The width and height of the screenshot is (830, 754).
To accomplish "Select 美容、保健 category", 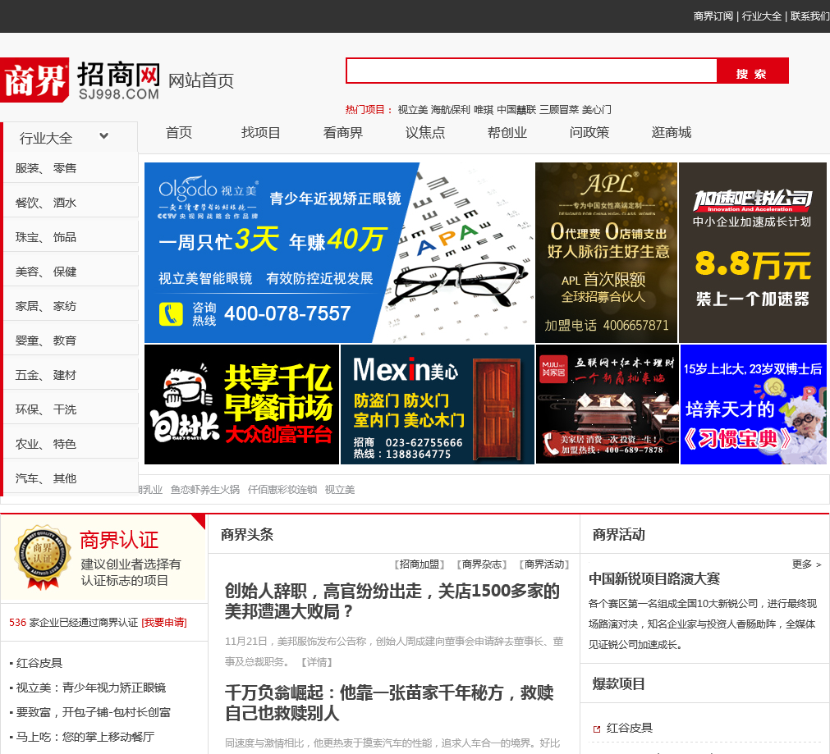I will (46, 272).
